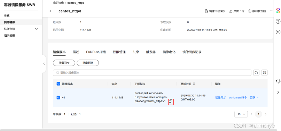This screenshot has width=281, height=131.
Task: Go to the next page arrow
Action: click(x=266, y=114)
